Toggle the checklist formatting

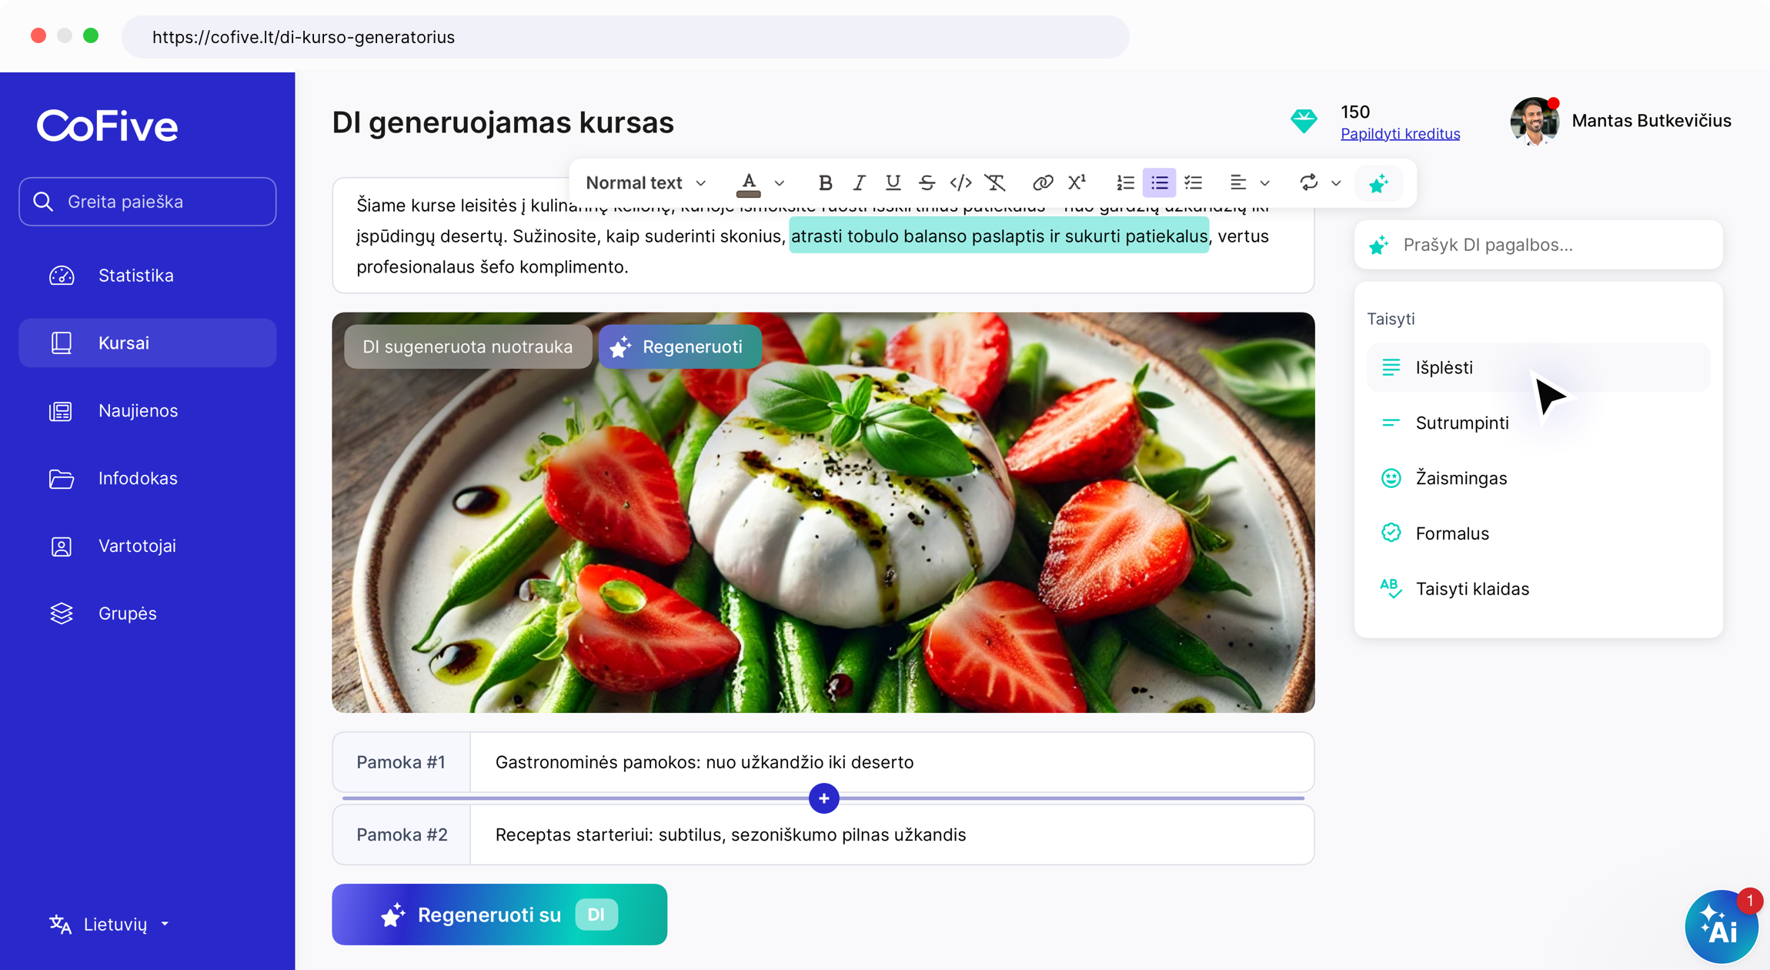pos(1193,182)
